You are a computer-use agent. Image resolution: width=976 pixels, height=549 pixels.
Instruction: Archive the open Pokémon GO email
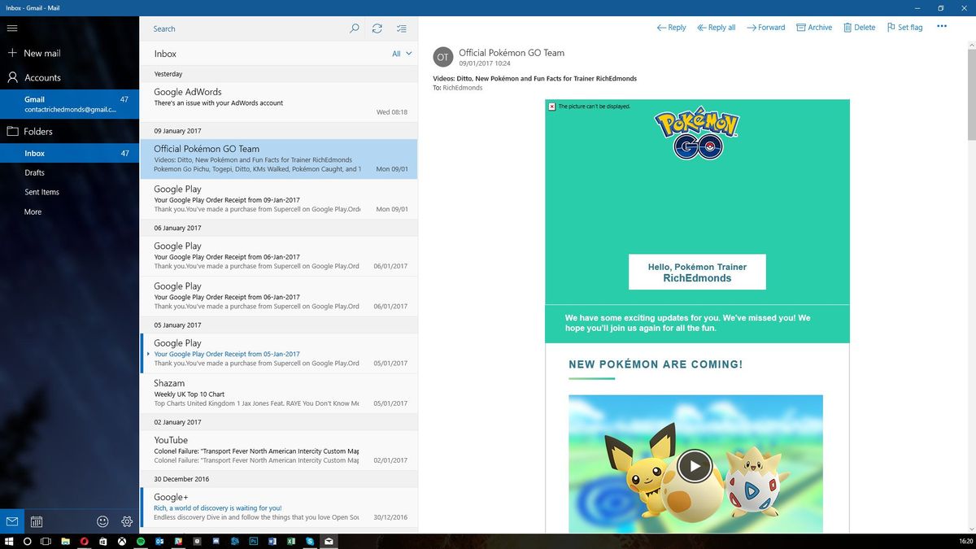click(814, 27)
